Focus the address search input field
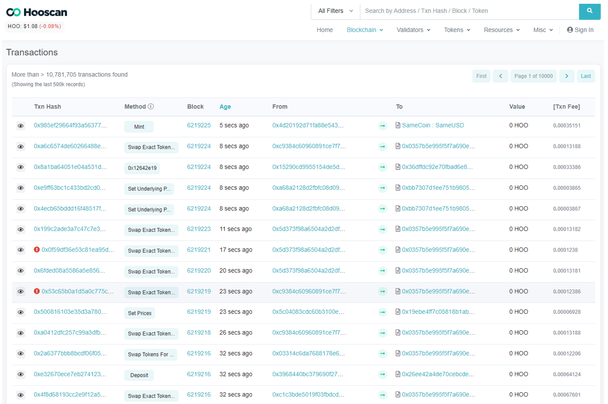The height and width of the screenshot is (404, 608). click(x=469, y=11)
